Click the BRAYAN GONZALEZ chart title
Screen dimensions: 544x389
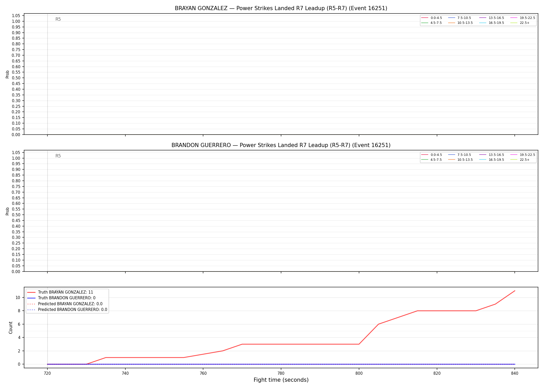(x=281, y=8)
